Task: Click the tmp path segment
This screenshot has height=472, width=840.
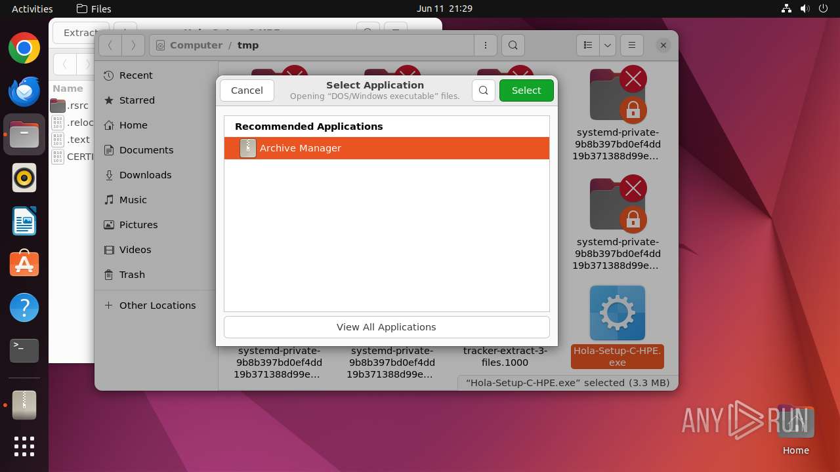Action: (248, 45)
